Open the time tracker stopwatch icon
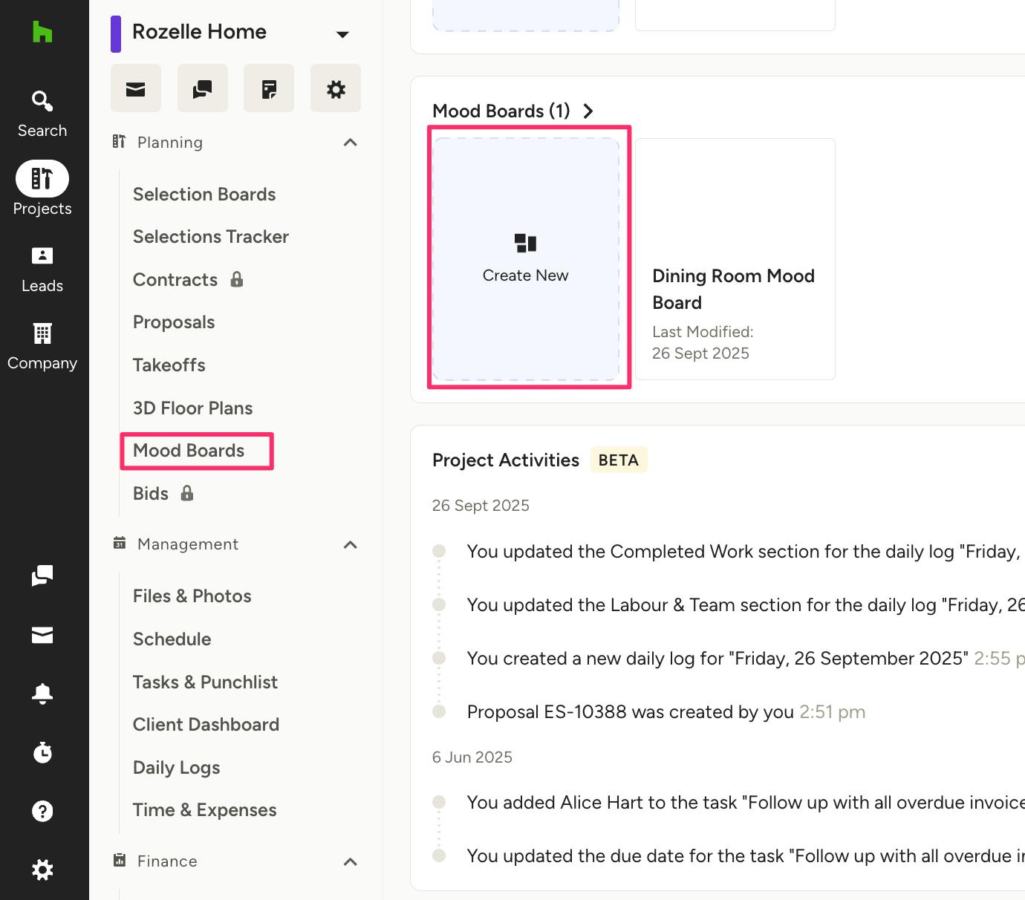Screen dimensions: 1025x900 click(x=42, y=752)
